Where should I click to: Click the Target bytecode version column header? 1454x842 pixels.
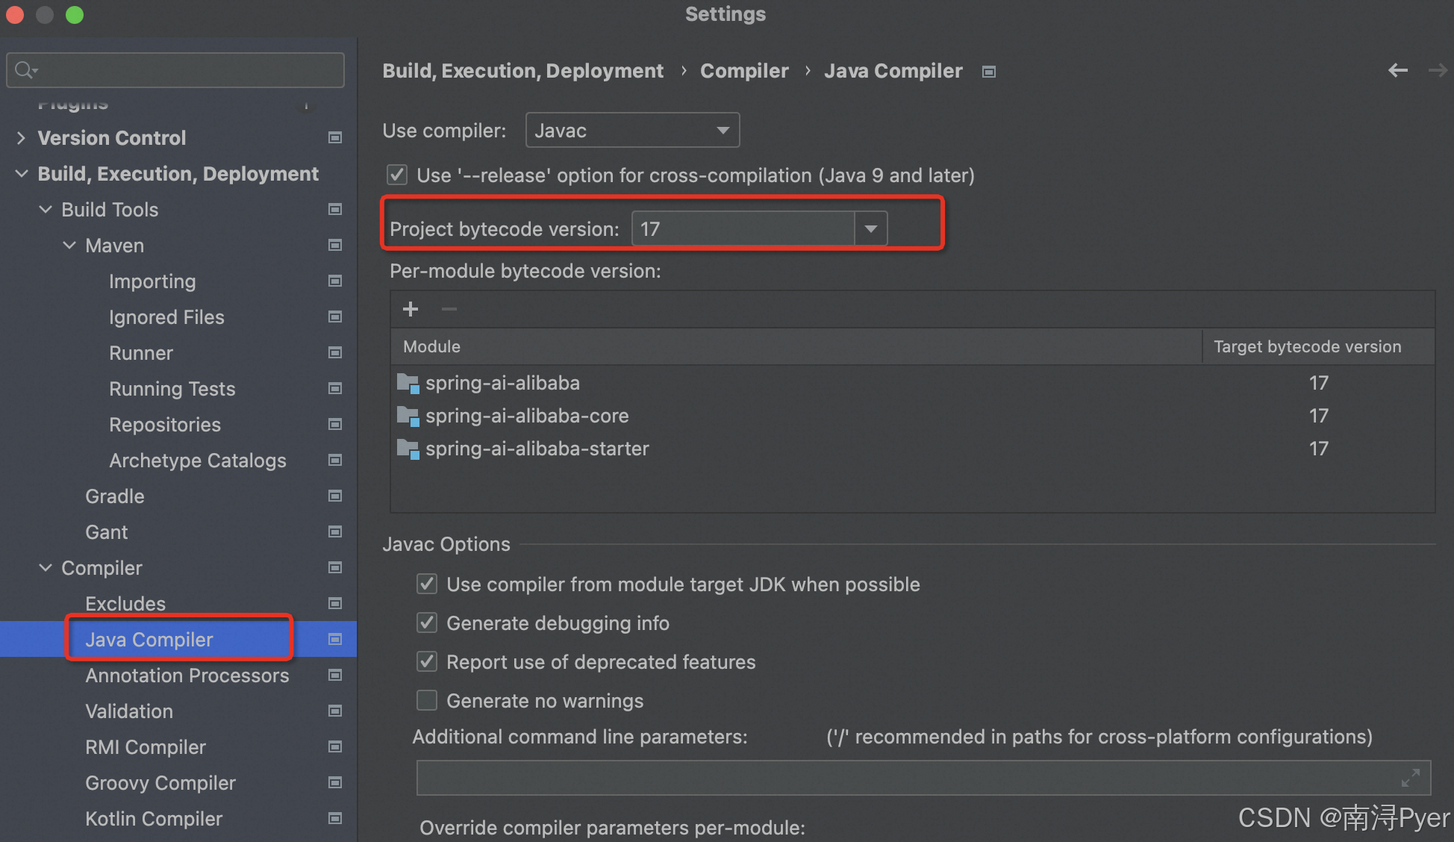[1318, 346]
